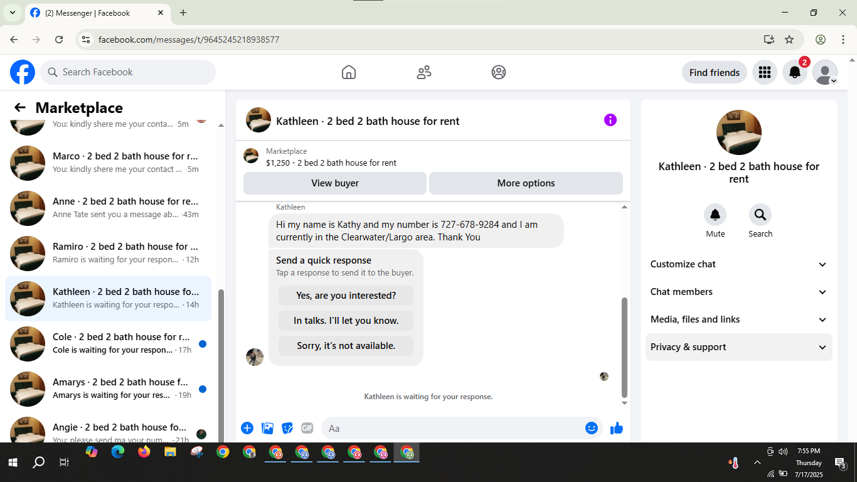Open the Facebook menu grid icon

764,72
